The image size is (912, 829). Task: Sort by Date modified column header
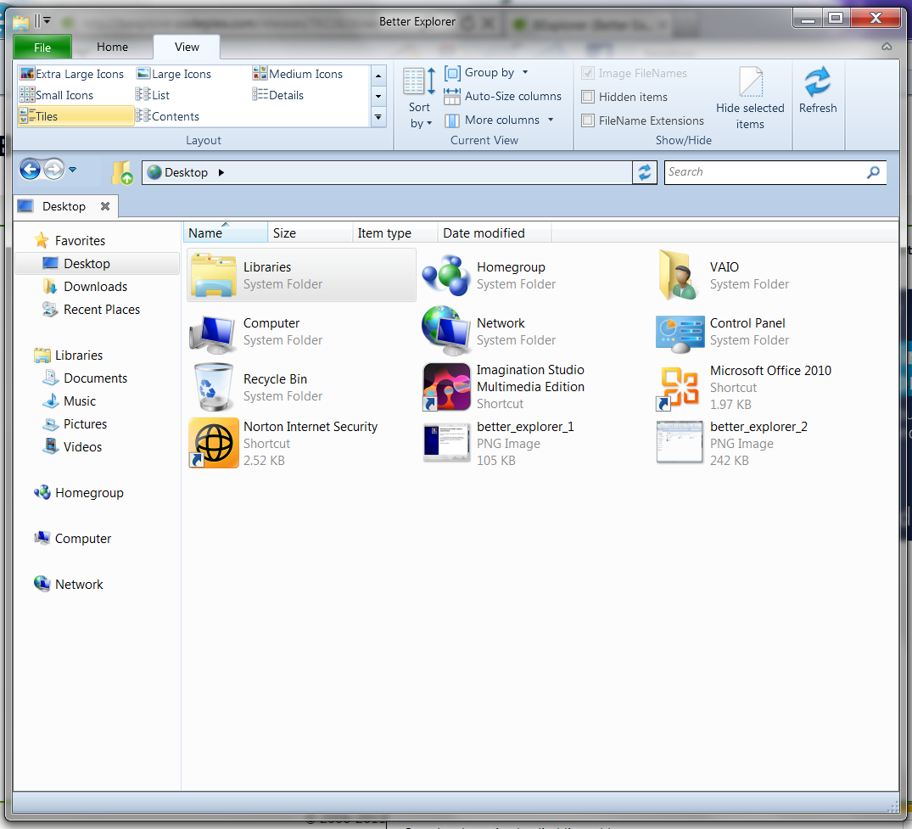(495, 232)
